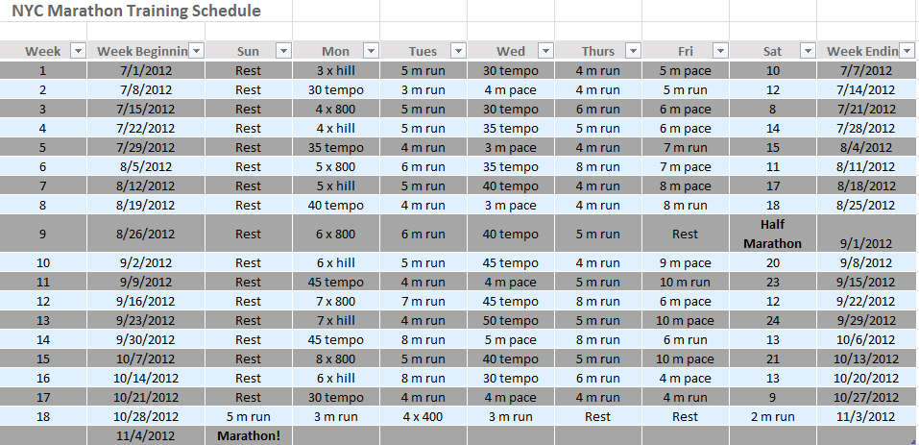Click the Marathon! cell
The width and height of the screenshot is (919, 445).
248,435
